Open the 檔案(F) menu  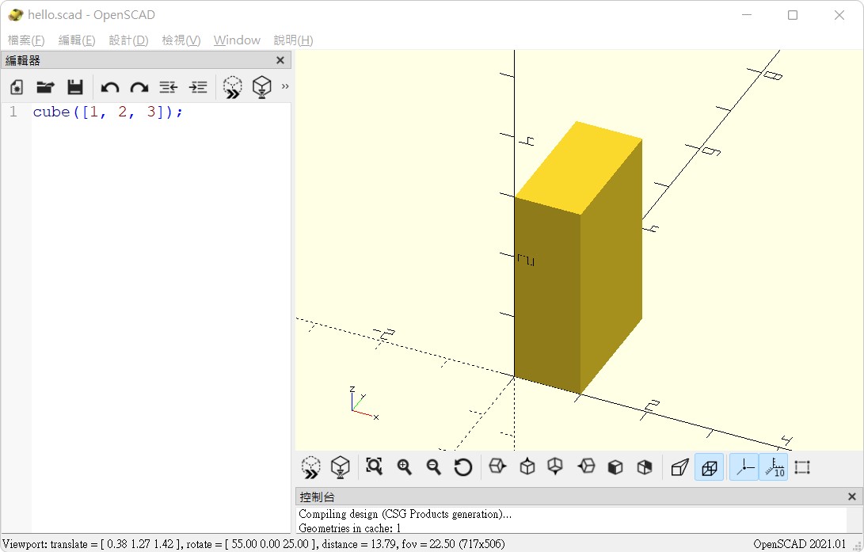click(26, 40)
